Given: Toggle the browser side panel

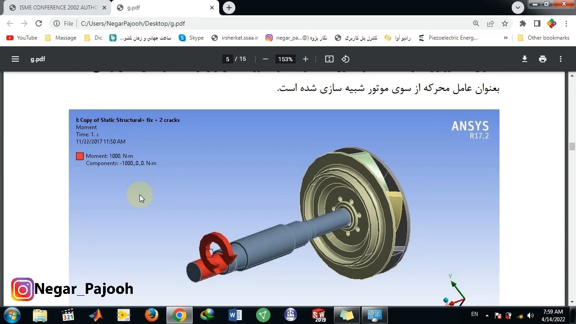Looking at the screenshot, I should coord(537,23).
